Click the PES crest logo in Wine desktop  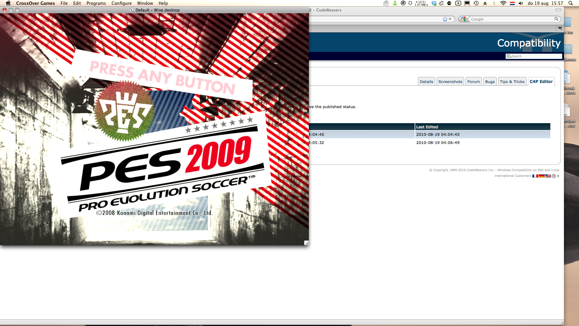click(124, 111)
